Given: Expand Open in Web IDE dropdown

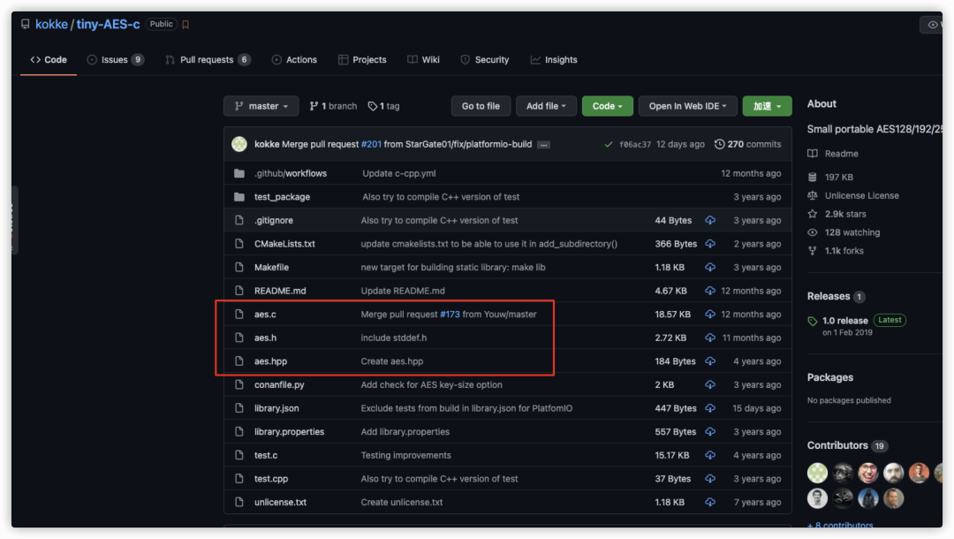Looking at the screenshot, I should 687,106.
